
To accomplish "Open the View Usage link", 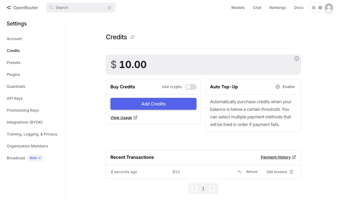I will click(121, 118).
